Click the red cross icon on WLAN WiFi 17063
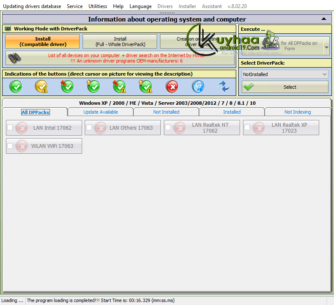This screenshot has height=305, width=334. [x=22, y=146]
